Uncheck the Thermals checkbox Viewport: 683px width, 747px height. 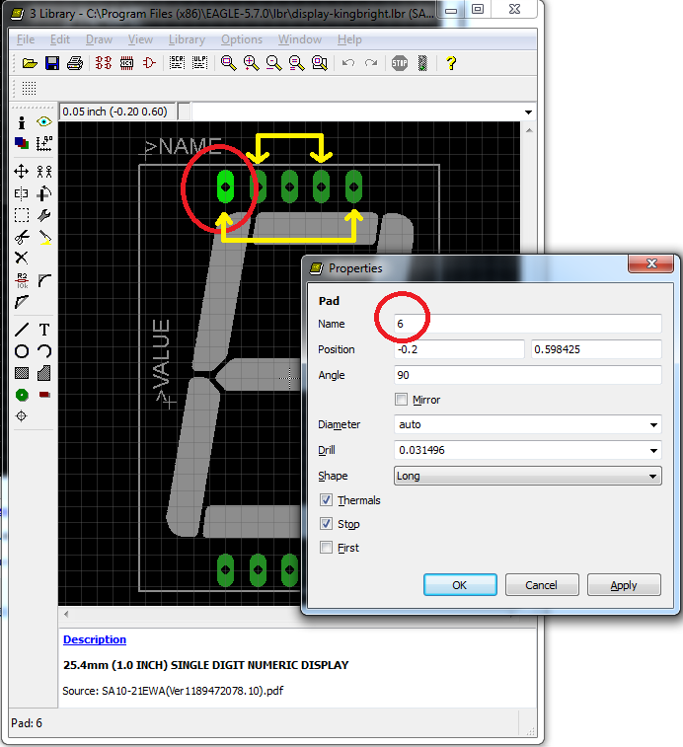(327, 500)
